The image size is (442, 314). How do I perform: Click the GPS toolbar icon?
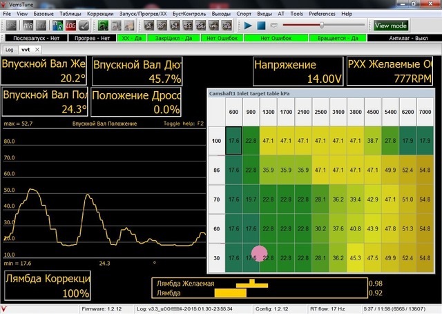[x=11, y=26]
